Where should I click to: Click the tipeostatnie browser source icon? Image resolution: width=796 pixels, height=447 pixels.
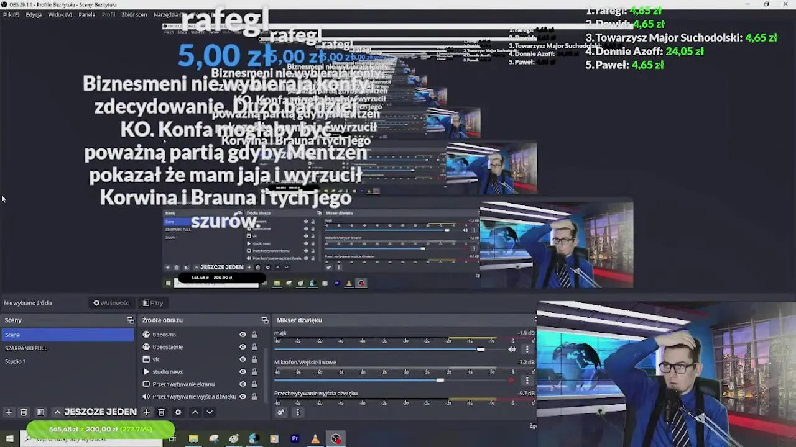tap(146, 347)
